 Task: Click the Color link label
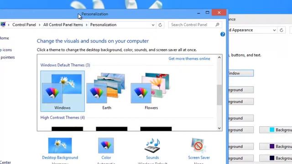point(106,158)
